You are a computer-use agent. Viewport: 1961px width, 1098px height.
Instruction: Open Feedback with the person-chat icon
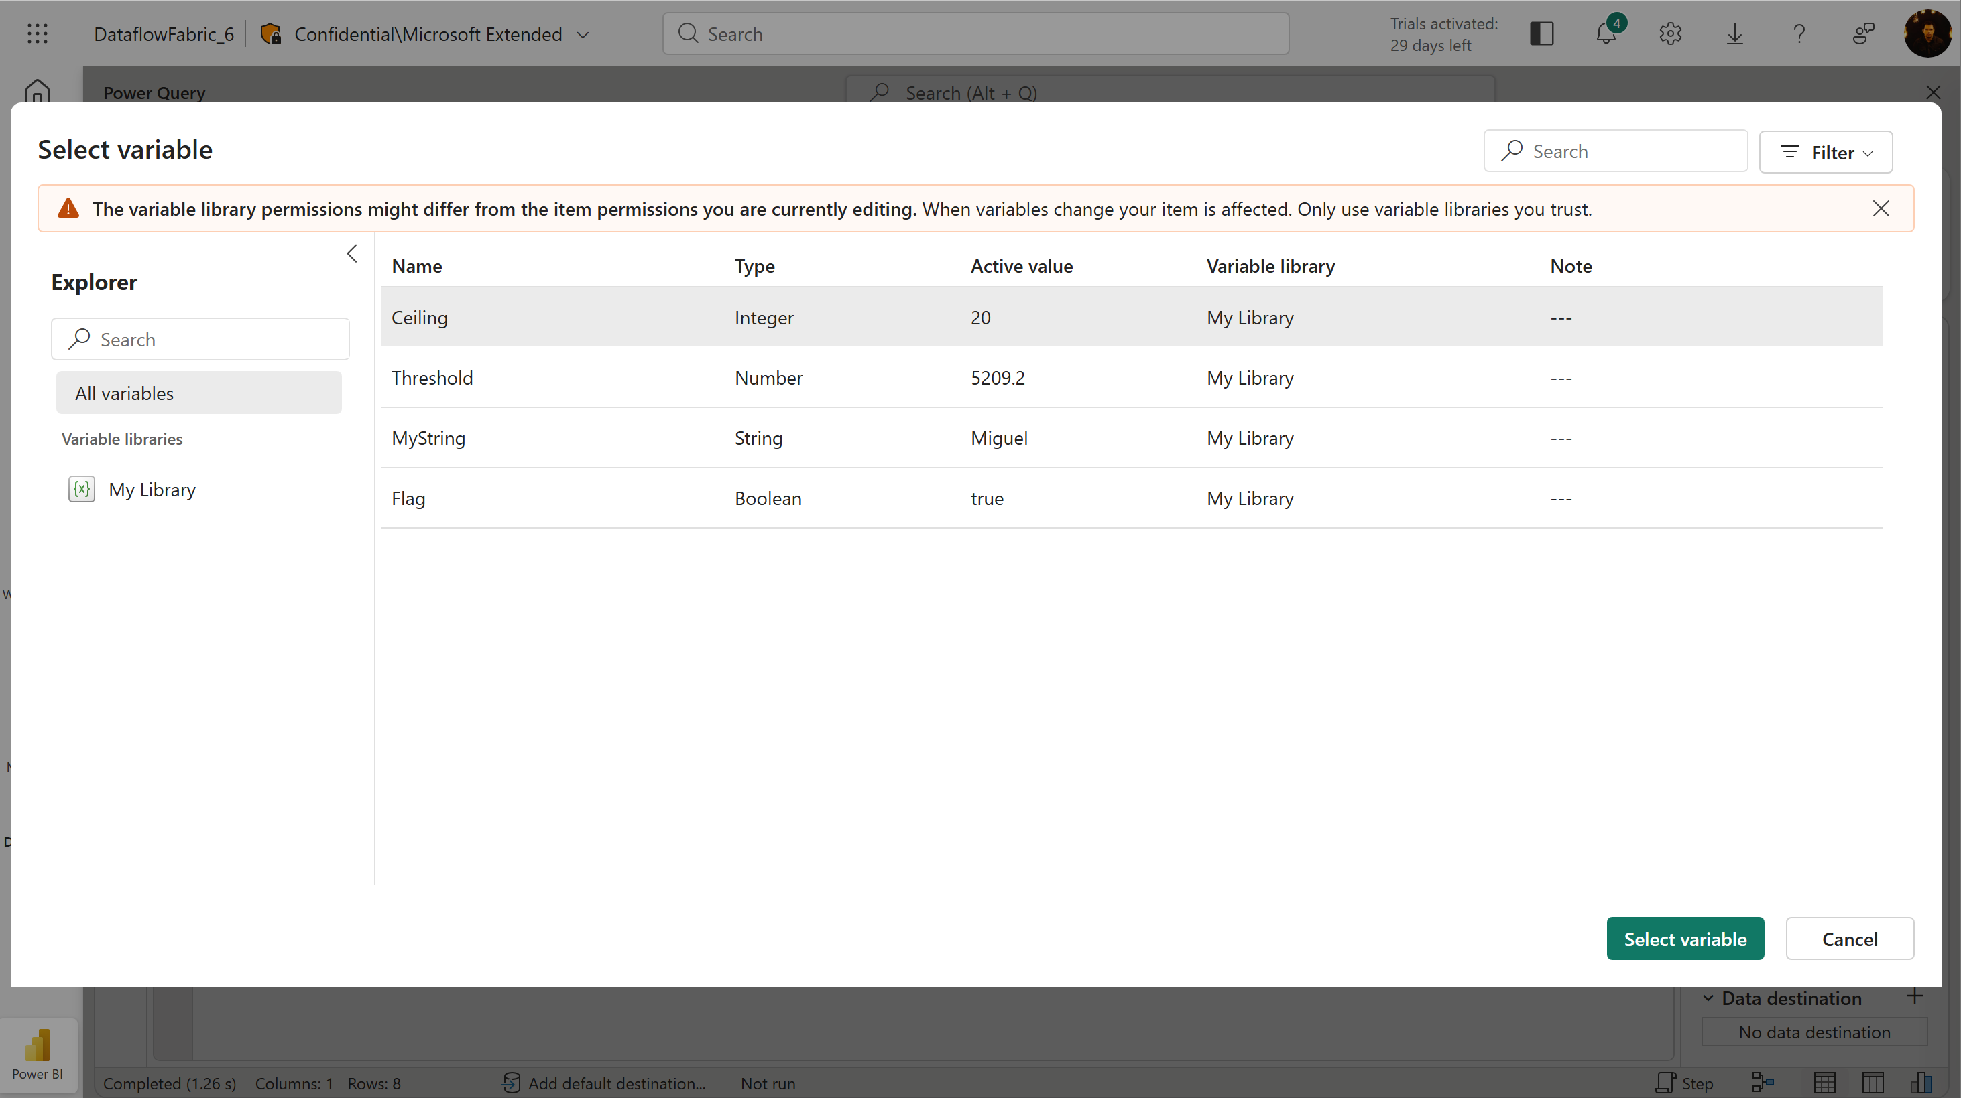tap(1864, 33)
